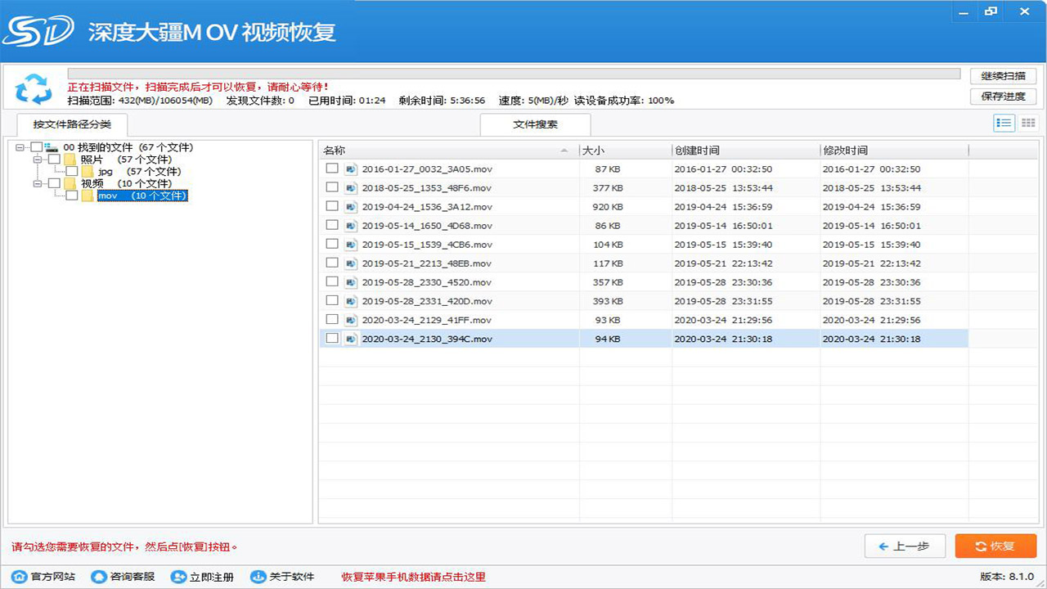
Task: Click the 上一步 back button
Action: (x=905, y=546)
